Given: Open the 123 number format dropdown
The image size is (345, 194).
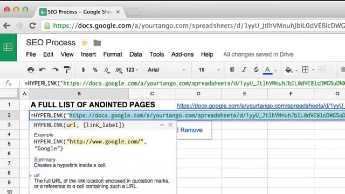Looking at the screenshot, I should pyautogui.click(x=132, y=70).
